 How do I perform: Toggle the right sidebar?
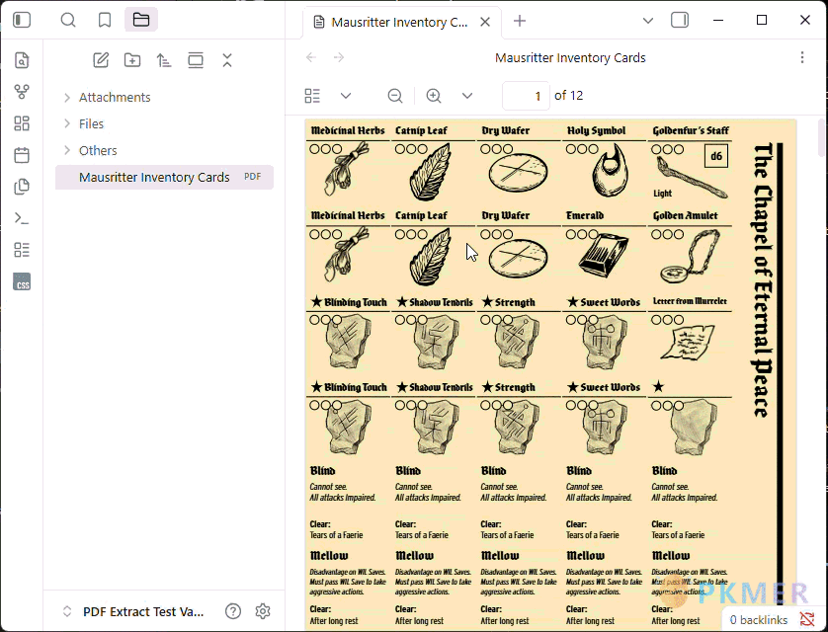pos(680,20)
